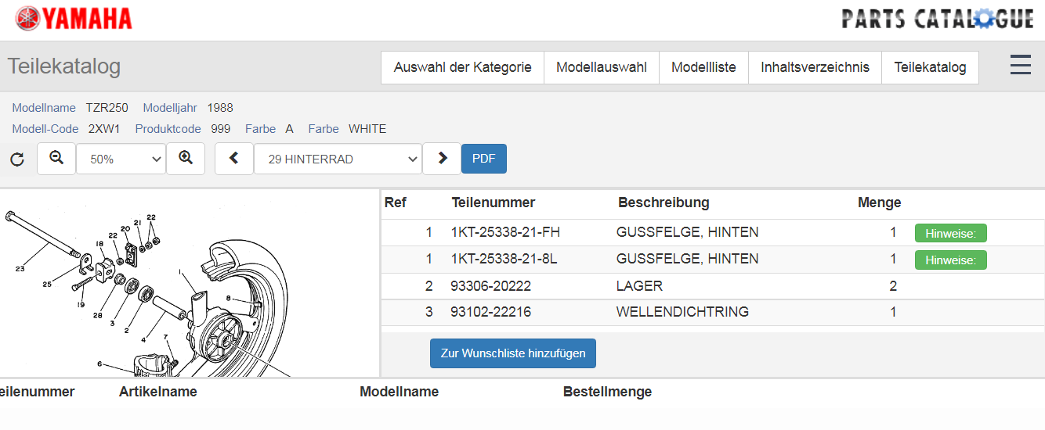The image size is (1045, 430).
Task: Open the hamburger menu
Action: 1020,66
